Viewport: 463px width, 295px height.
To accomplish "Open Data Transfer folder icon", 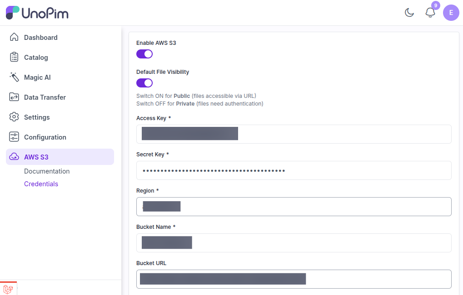I will (x=14, y=97).
